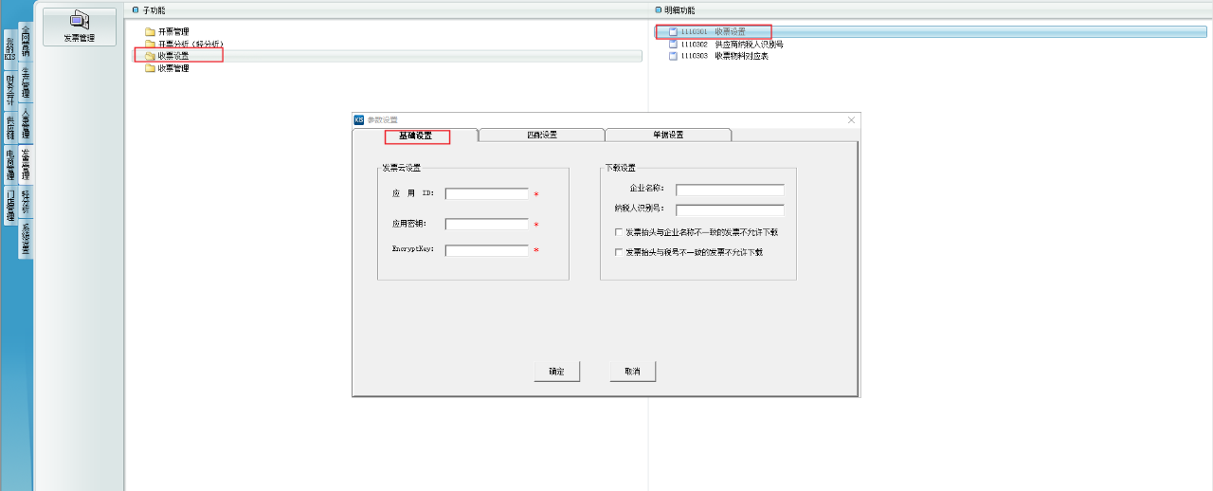
Task: Tick 发票抬头与税号不一致 download restriction checkbox
Action: tap(619, 253)
